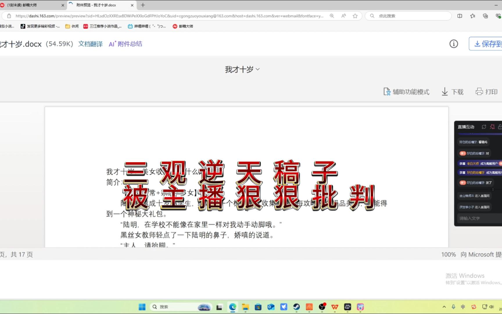Open the 邮箱大师 bookmark
502x314 pixels.
(183, 26)
